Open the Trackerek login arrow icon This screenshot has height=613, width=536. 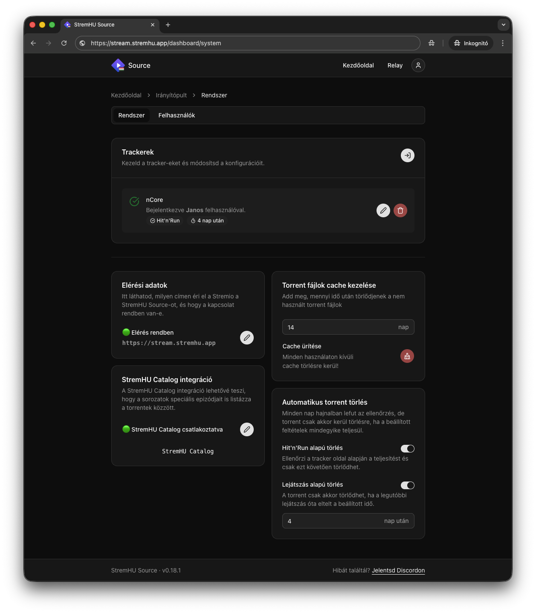click(407, 155)
